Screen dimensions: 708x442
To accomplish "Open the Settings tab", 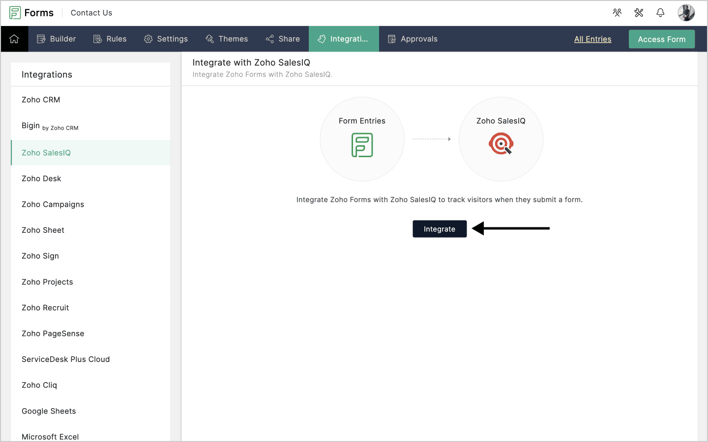I will point(166,39).
